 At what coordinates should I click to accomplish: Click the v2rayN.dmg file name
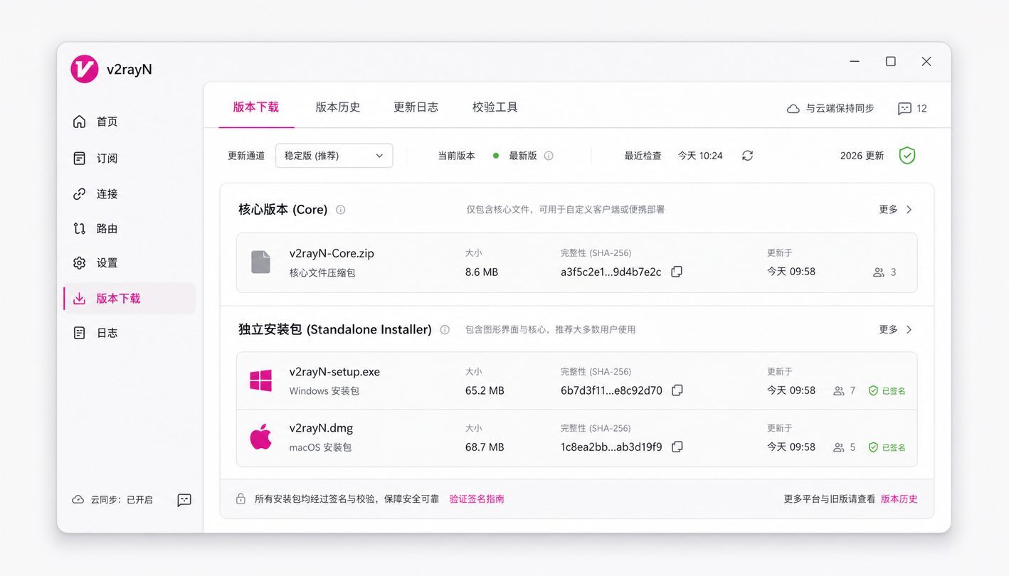coord(321,428)
